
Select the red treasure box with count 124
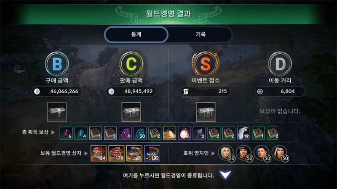(99, 153)
